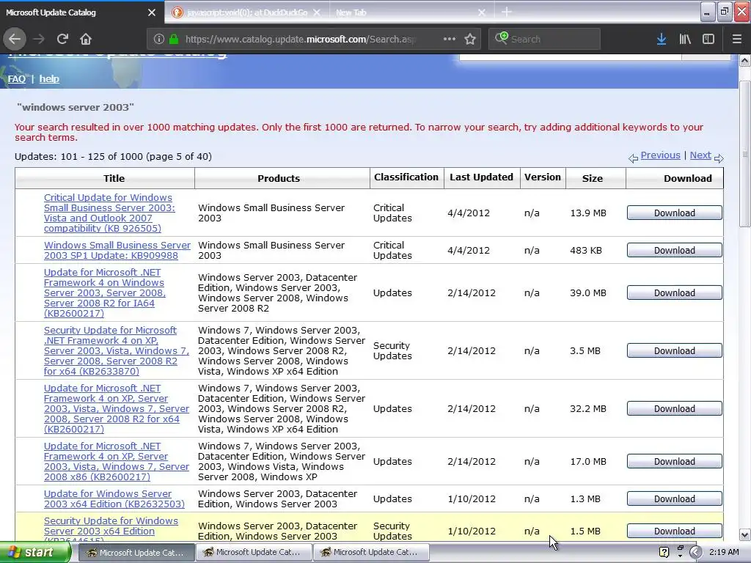The image size is (751, 563).
Task: Open the system tray help question-mark icon
Action: tap(664, 552)
